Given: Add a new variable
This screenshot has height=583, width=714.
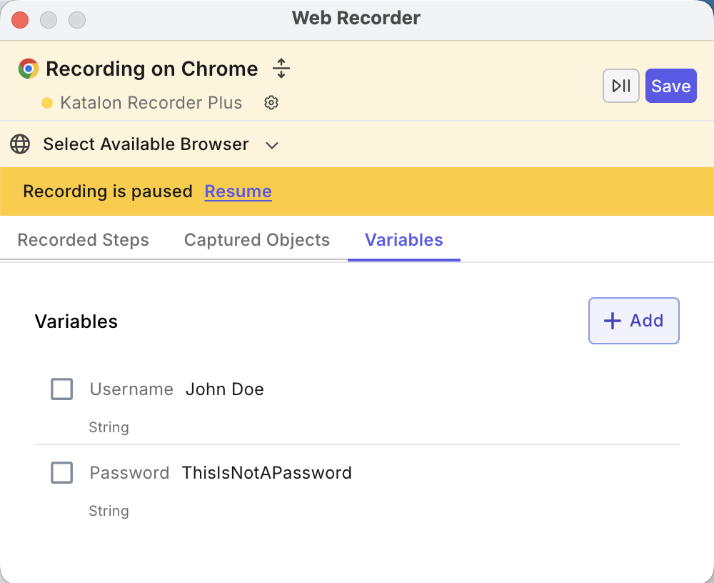Looking at the screenshot, I should tap(633, 320).
